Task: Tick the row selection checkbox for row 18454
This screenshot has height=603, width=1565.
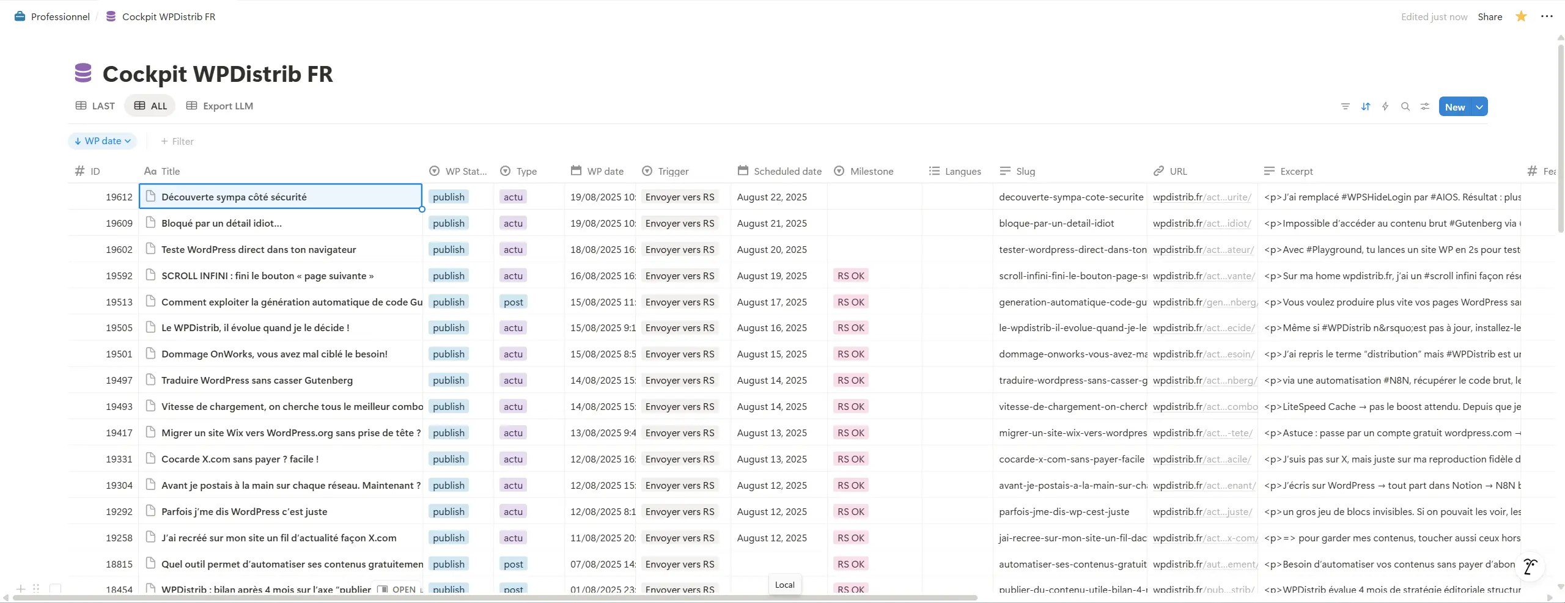Action: coord(56,589)
